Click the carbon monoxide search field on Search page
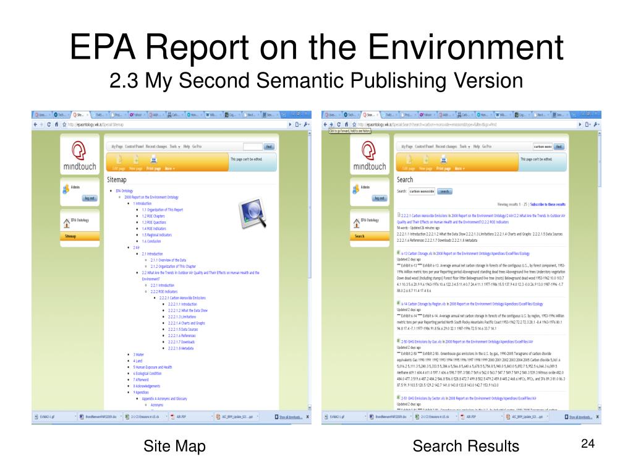633x475 pixels. [x=422, y=192]
